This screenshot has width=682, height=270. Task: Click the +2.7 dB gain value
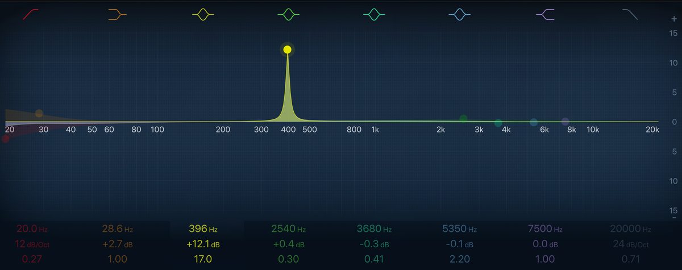tap(118, 244)
